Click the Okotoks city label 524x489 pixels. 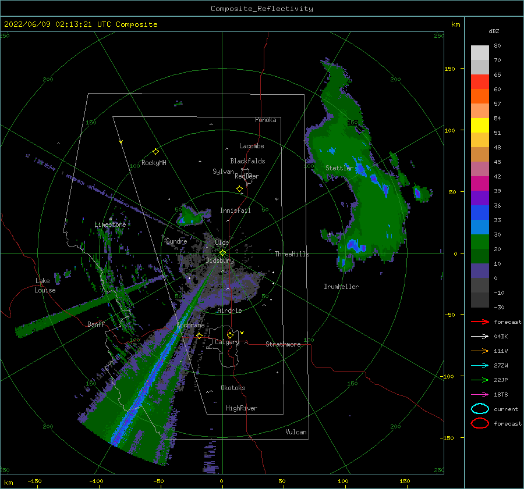[x=233, y=388]
